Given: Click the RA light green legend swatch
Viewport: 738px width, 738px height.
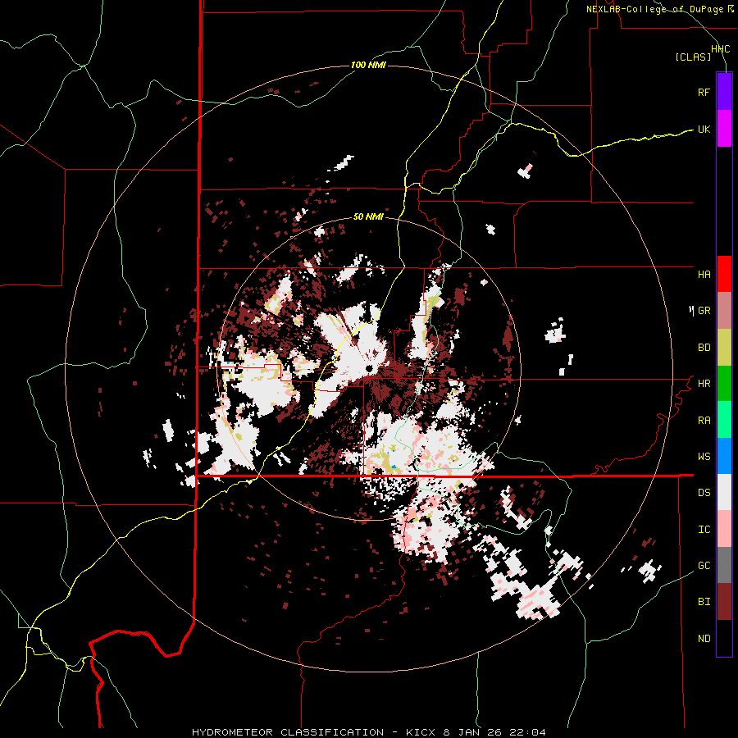Looking at the screenshot, I should (x=724, y=420).
